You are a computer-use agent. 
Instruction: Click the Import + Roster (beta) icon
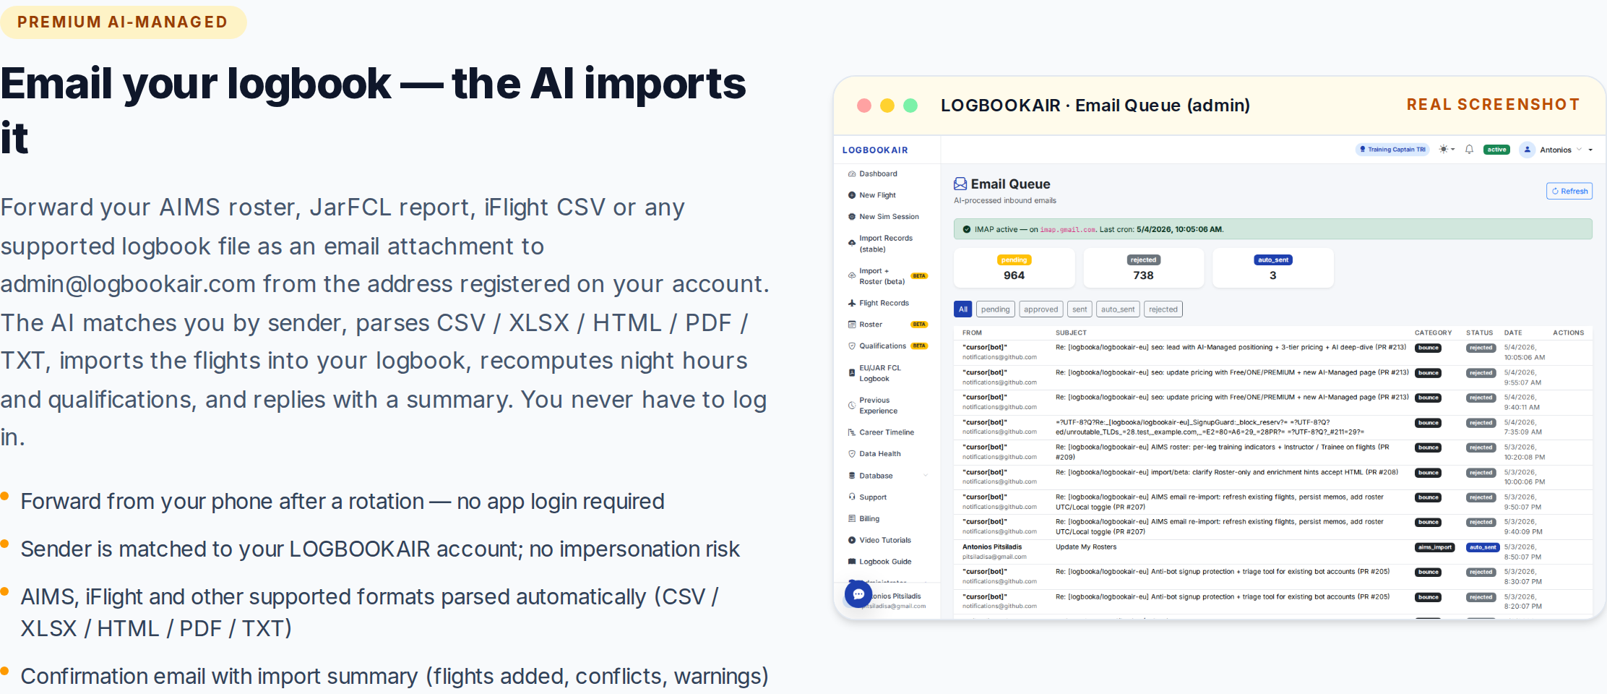[851, 276]
